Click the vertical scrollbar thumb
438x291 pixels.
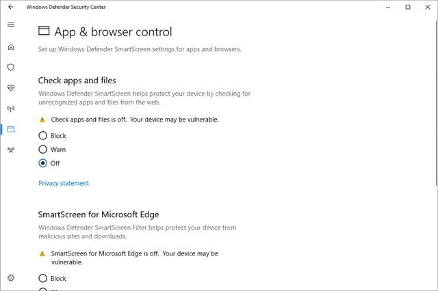(x=437, y=102)
